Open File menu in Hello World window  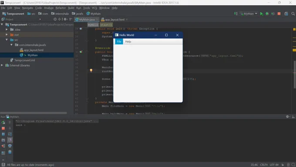[119, 41]
